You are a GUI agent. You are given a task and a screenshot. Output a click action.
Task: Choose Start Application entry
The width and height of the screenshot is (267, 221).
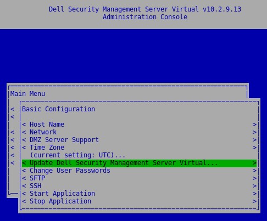tap(139, 194)
